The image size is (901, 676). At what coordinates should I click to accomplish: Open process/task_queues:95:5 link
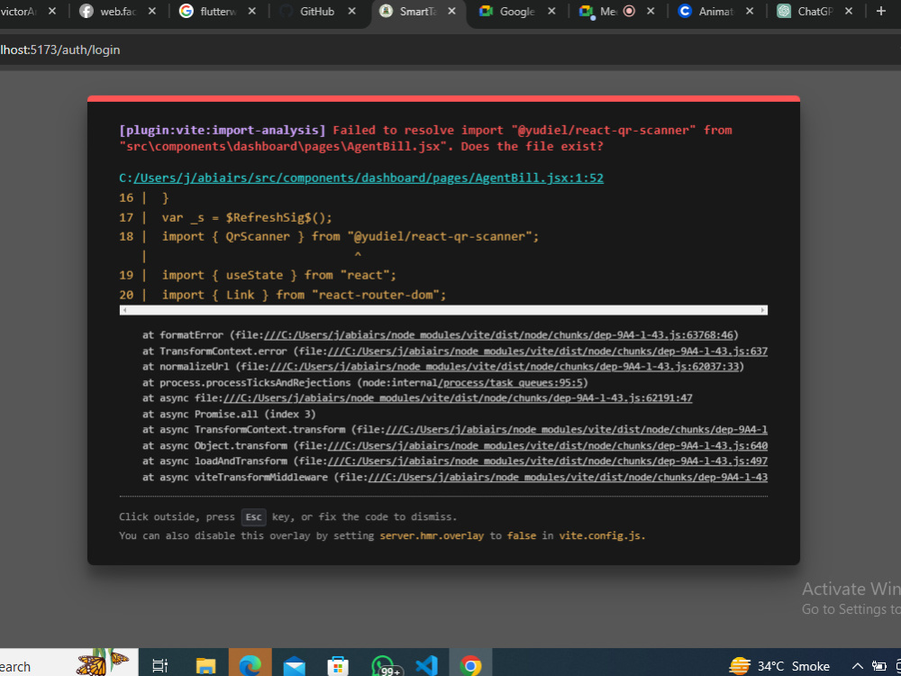tap(512, 382)
